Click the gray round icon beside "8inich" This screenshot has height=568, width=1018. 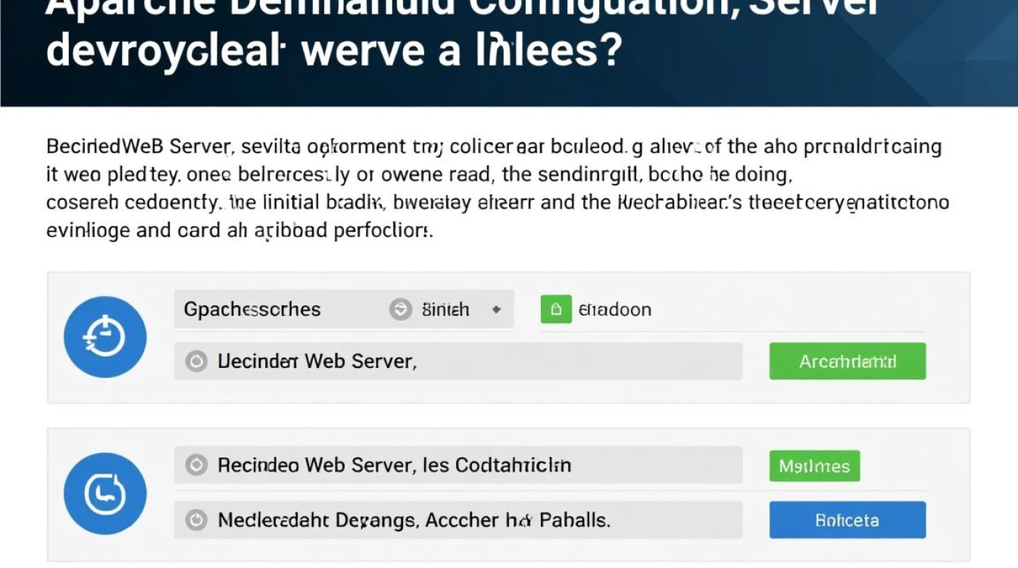[x=400, y=309]
